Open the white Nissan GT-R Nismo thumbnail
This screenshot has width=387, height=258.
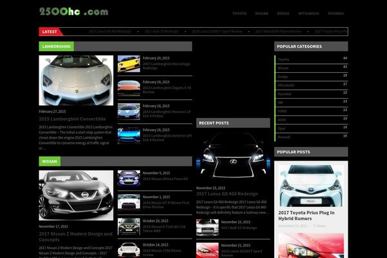click(x=128, y=201)
